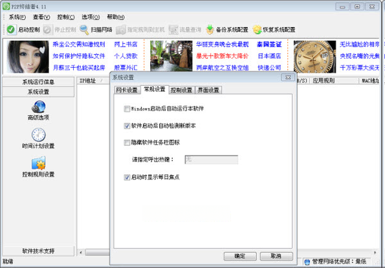Open 乘坐公交需知潜规则 link

79,45
